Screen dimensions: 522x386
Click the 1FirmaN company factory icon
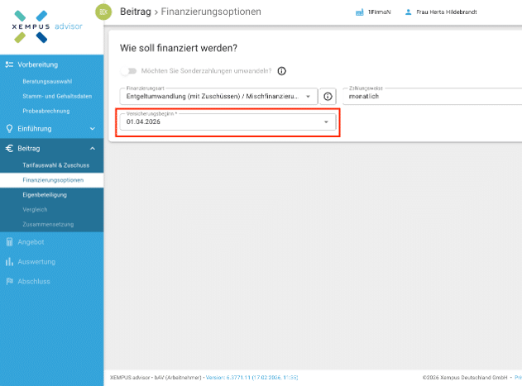coord(359,12)
